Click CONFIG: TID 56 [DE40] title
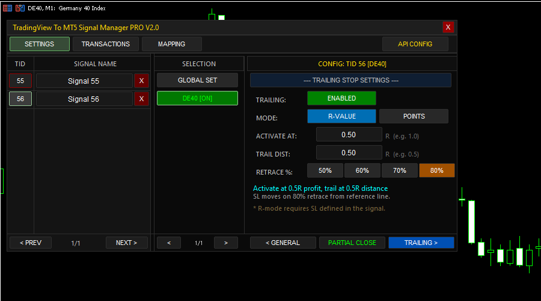This screenshot has width=541, height=301. (352, 64)
